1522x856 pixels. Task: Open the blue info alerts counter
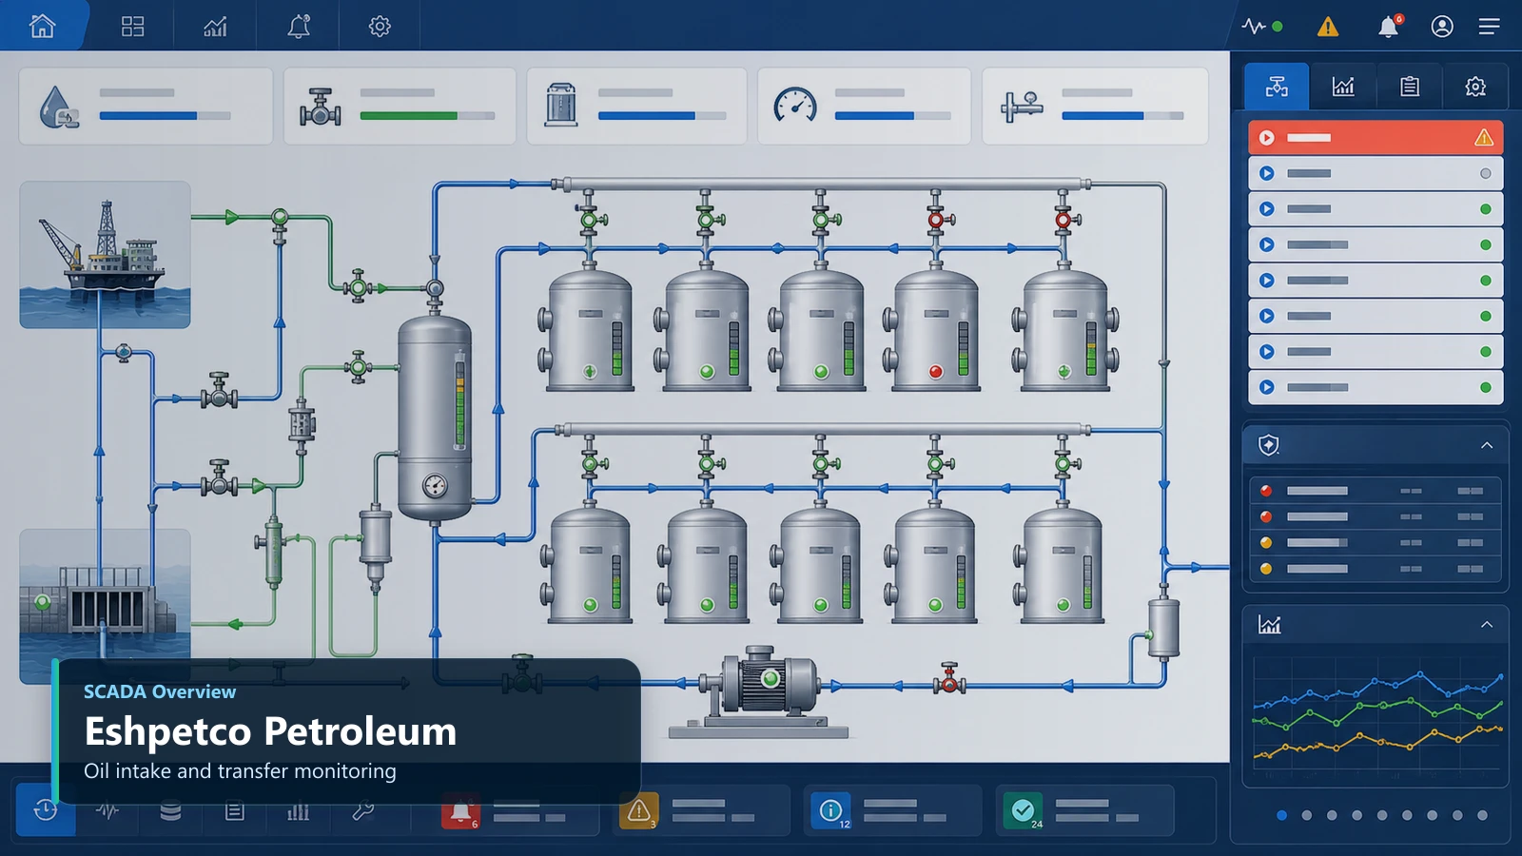830,810
